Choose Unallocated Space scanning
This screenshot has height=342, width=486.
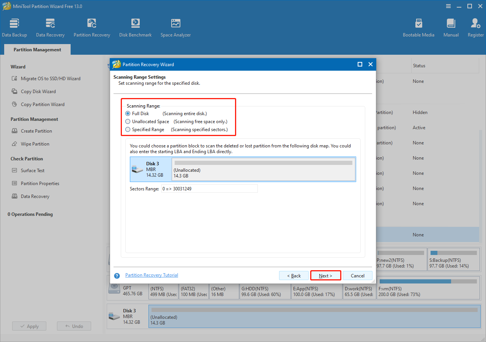click(x=128, y=121)
